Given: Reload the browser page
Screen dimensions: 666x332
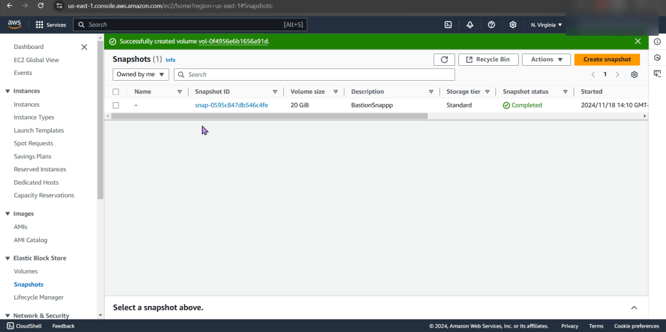Looking at the screenshot, I should 40,6.
